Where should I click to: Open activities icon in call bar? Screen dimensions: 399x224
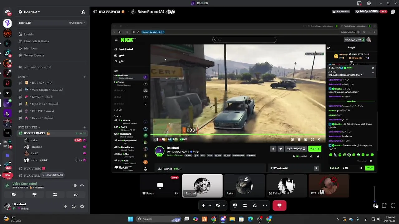(245, 205)
